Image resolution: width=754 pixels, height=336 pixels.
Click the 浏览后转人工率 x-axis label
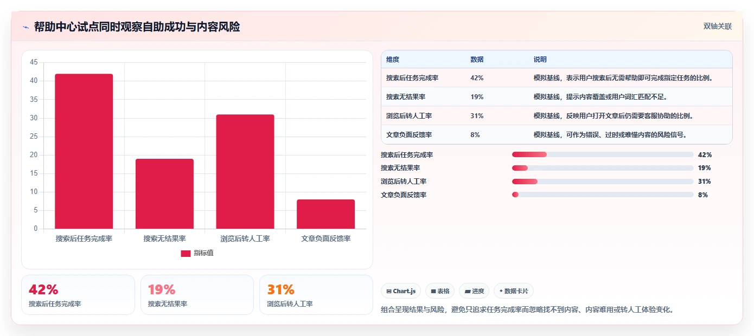(245, 238)
